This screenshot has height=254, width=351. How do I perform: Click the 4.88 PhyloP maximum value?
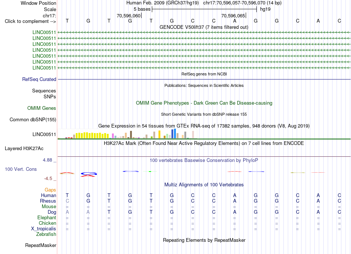tap(47, 160)
